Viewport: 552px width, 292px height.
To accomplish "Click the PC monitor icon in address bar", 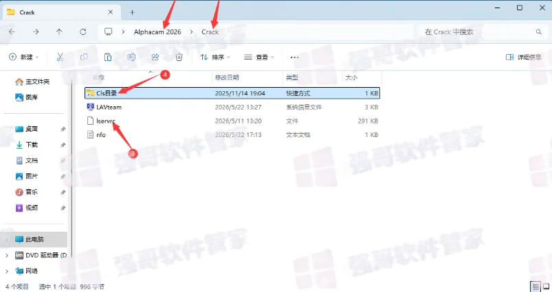I will [108, 32].
